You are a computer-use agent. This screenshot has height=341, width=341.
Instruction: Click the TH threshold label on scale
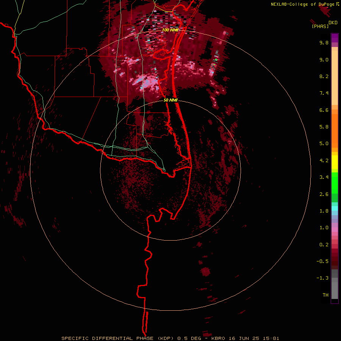[325, 295]
